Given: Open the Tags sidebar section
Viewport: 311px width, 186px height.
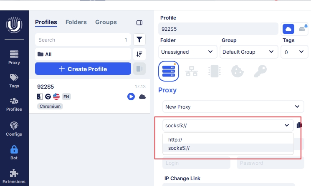Looking at the screenshot, I should 14,80.
